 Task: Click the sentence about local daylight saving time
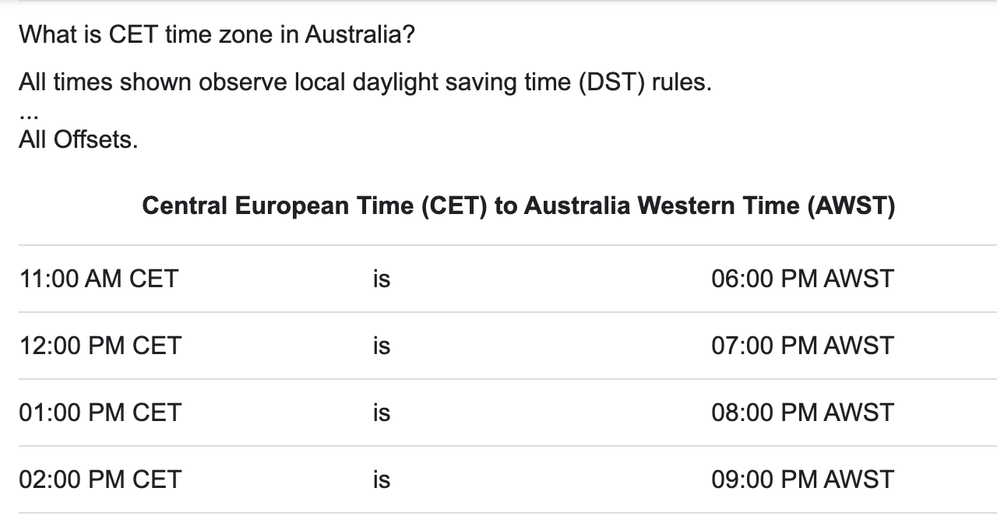click(x=365, y=82)
